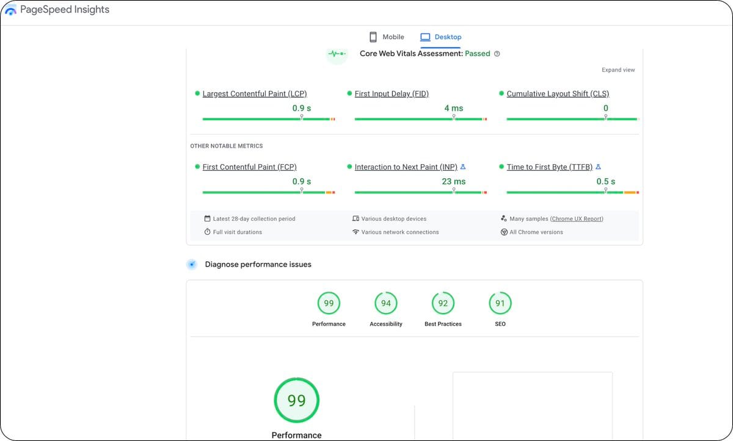The height and width of the screenshot is (441, 733).
Task: Click Latest 28-day collection period text
Action: pos(254,218)
